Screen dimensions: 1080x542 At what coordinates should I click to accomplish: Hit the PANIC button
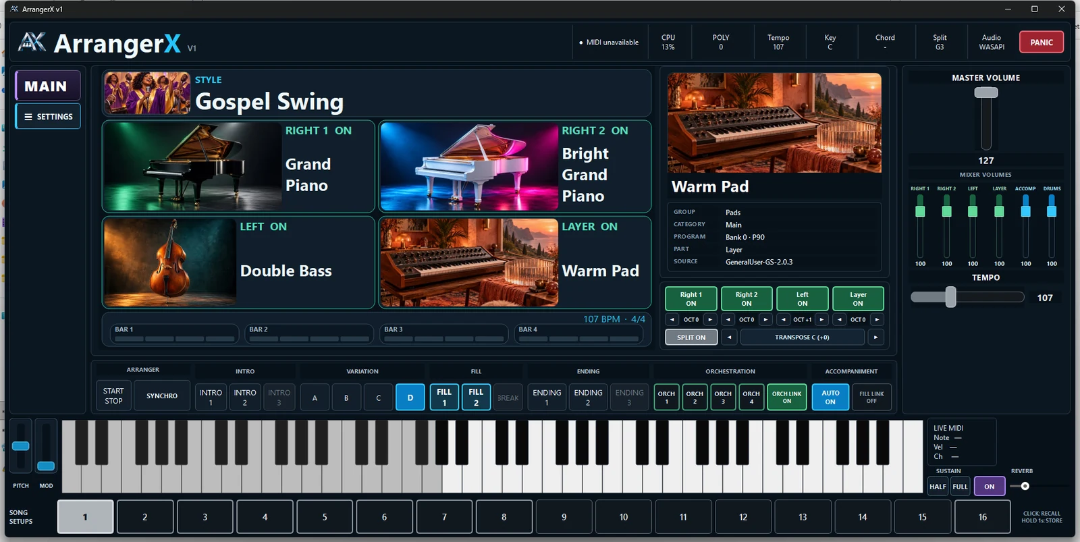(x=1041, y=42)
